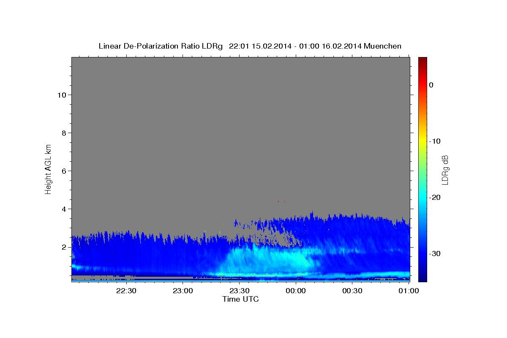Image resolution: width=507 pixels, height=338 pixels.
Task: Click the 'Time UTC' axis label
Action: click(240, 299)
